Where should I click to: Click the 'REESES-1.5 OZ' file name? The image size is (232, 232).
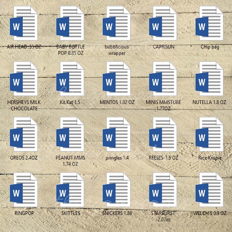tap(164, 158)
